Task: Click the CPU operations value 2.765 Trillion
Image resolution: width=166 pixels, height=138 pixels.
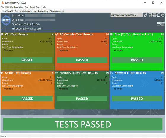Action: (46, 42)
